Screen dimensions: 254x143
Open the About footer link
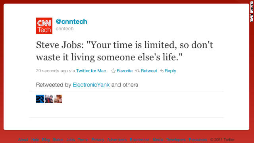point(23,139)
